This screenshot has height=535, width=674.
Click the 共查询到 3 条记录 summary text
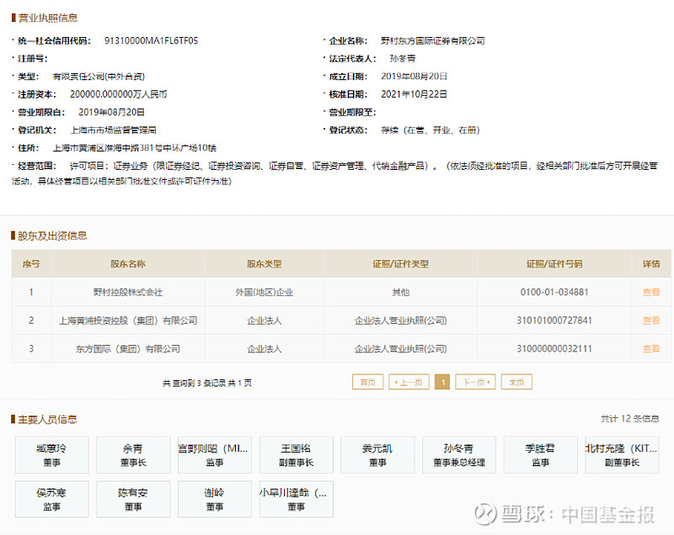coord(207,383)
